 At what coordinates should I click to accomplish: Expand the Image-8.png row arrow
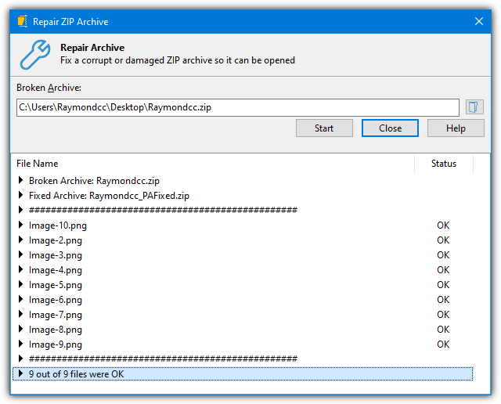[20, 330]
